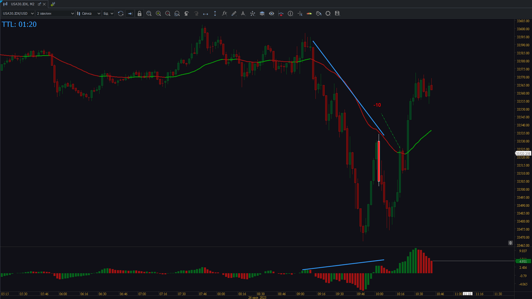Screen dimensions: 532x299
Task: Click the 33470.00 price axis label
Action: tap(523, 238)
